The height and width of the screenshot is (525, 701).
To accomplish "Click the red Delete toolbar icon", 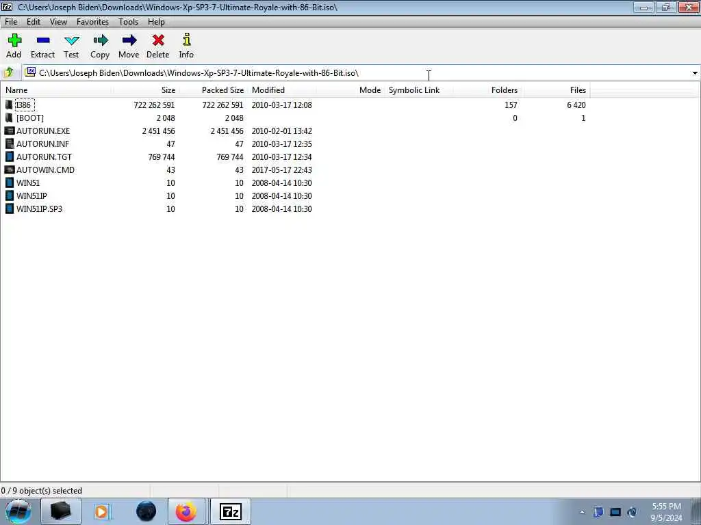I will 158,40.
